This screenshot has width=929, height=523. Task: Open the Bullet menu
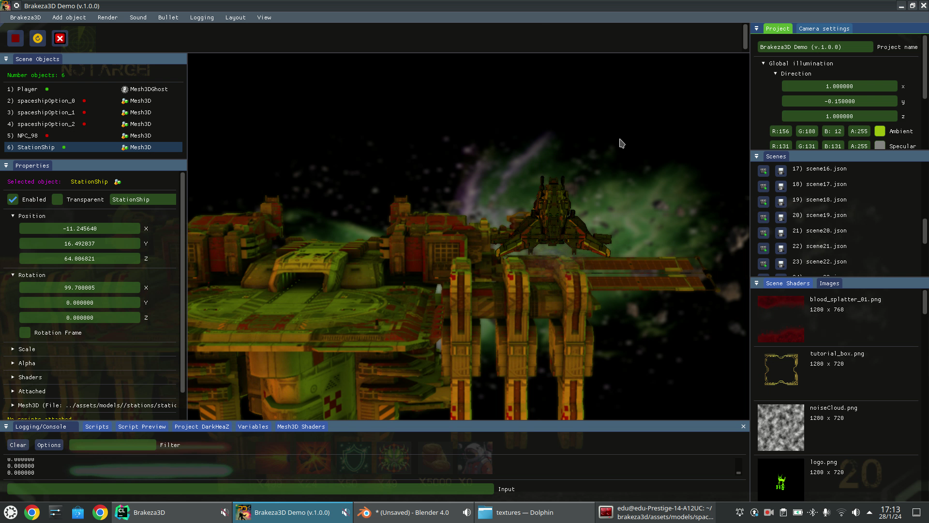(168, 17)
